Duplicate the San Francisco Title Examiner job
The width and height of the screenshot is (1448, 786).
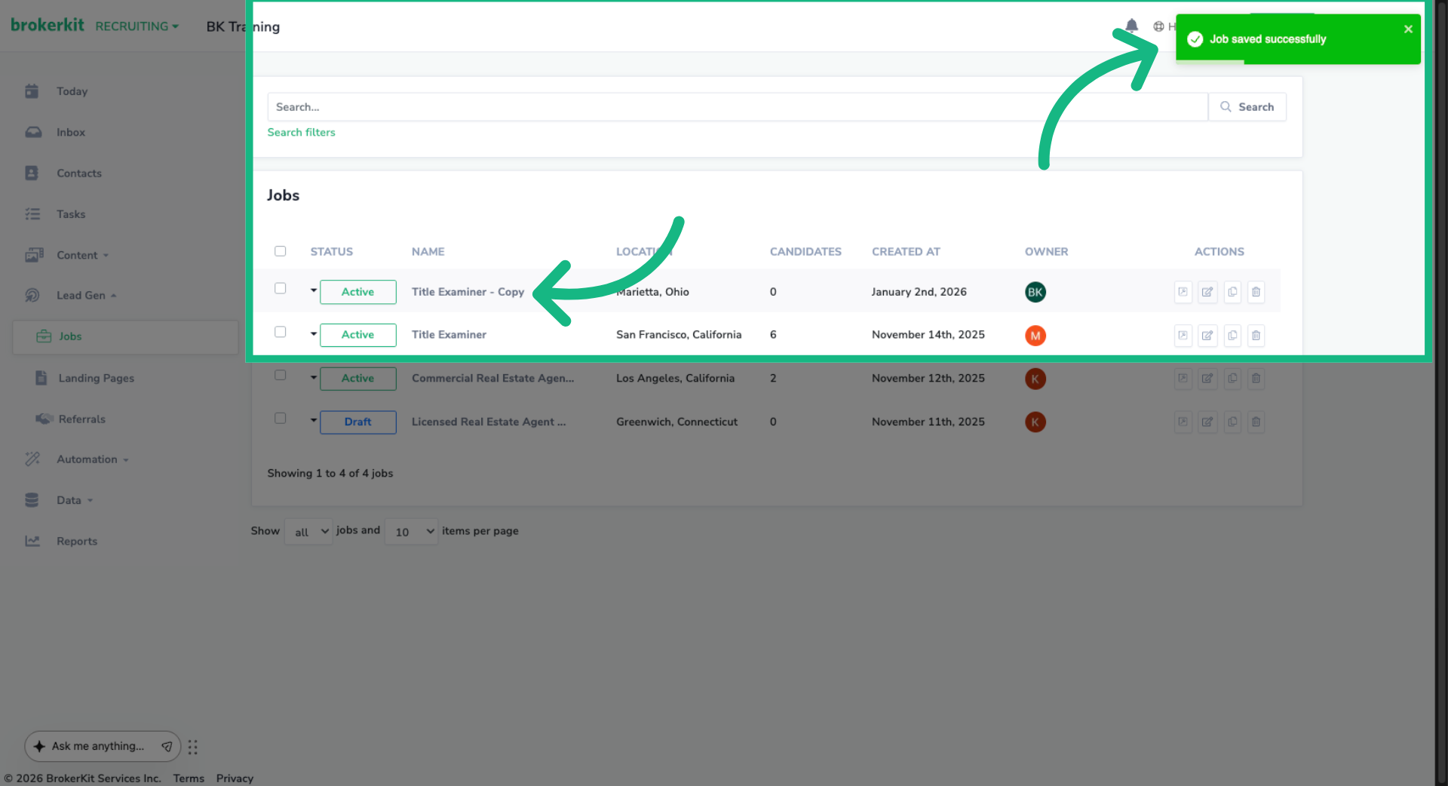click(x=1232, y=335)
